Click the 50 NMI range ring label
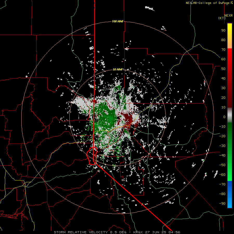 tap(118, 69)
